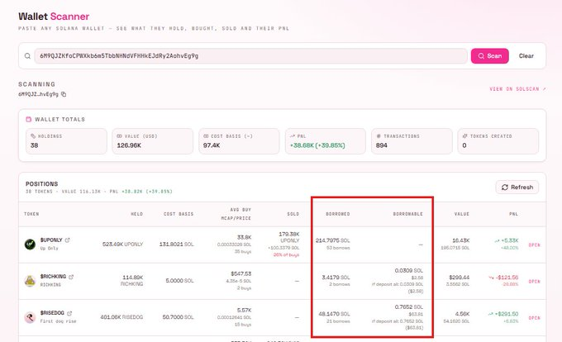562x342 pixels.
Task: Click the TOKEN column header
Action: 31,214
